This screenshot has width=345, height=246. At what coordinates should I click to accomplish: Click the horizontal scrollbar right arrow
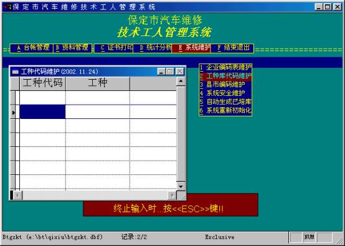click(172, 196)
